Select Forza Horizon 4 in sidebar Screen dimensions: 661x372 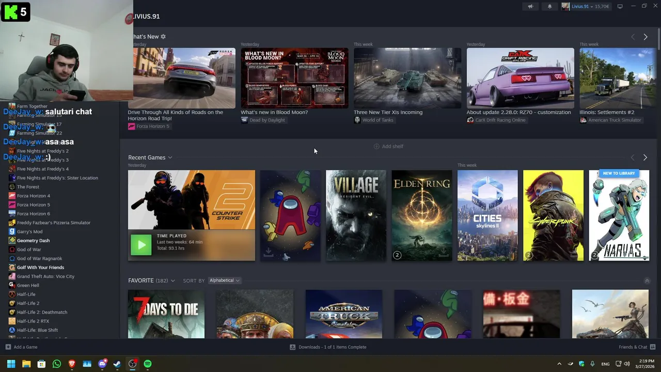(x=34, y=196)
